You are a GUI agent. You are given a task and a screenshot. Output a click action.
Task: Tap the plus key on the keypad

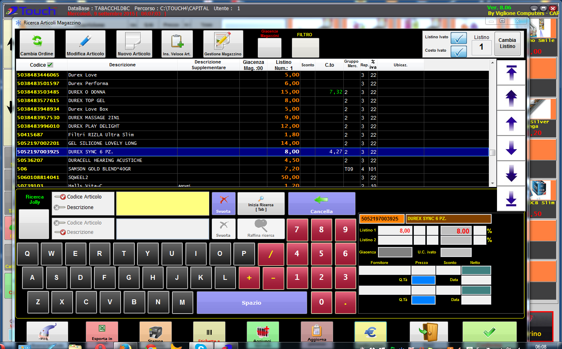(x=250, y=278)
